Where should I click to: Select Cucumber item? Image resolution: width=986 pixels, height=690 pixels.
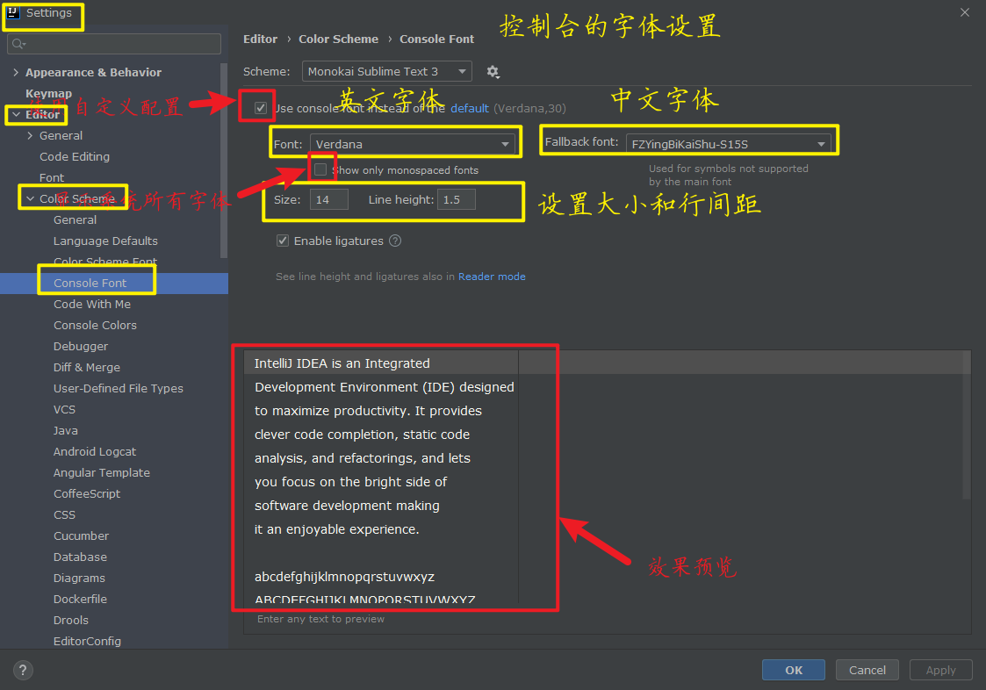81,535
